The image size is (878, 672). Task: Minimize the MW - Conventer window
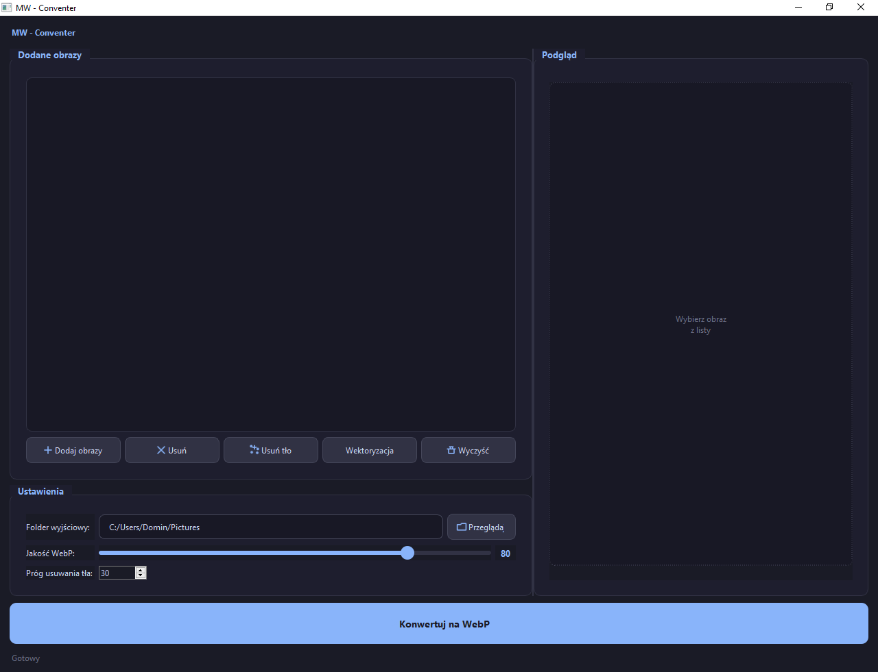click(798, 8)
